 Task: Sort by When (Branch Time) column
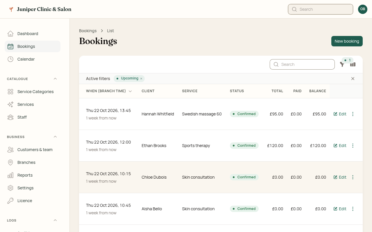coord(109,91)
